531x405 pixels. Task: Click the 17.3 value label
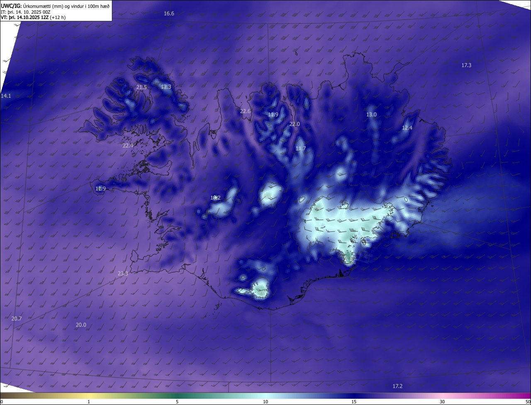click(466, 65)
